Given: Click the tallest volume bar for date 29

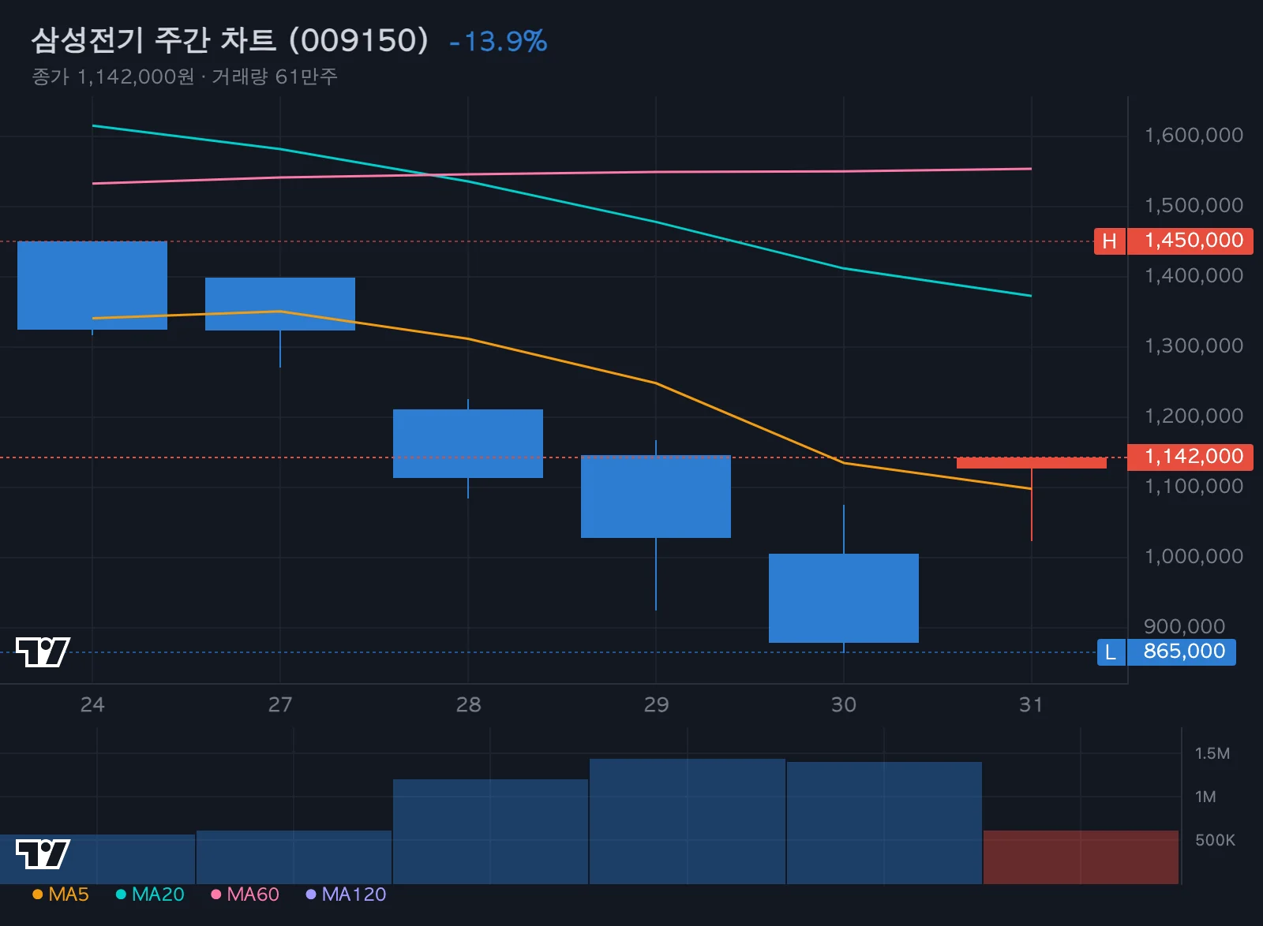Looking at the screenshot, I should pos(688,821).
